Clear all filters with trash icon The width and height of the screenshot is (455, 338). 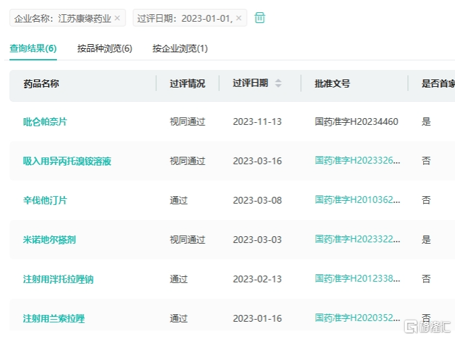[x=260, y=18]
